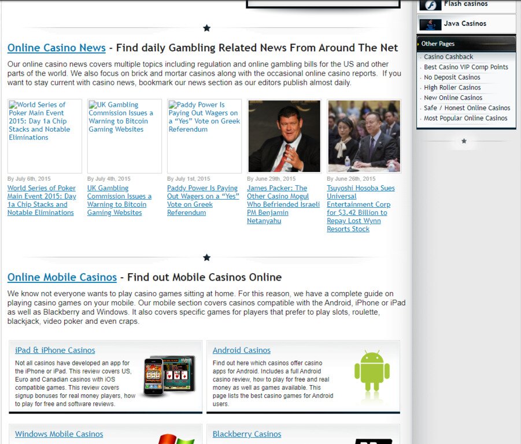Viewport: 521px width, 444px height.
Task: Click the date By July 4th, 2015
Action: pyautogui.click(x=109, y=178)
